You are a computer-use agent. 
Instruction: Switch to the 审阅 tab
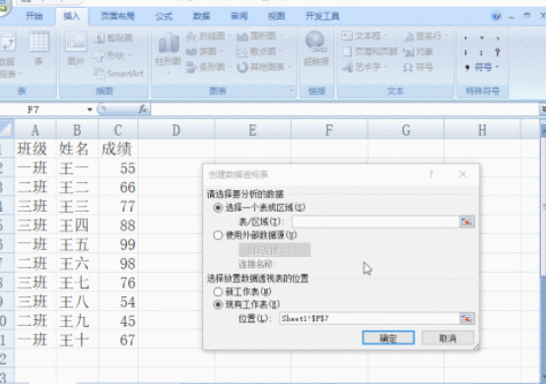click(x=239, y=16)
